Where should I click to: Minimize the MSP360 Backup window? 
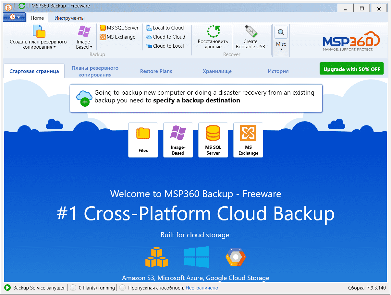click(x=345, y=8)
